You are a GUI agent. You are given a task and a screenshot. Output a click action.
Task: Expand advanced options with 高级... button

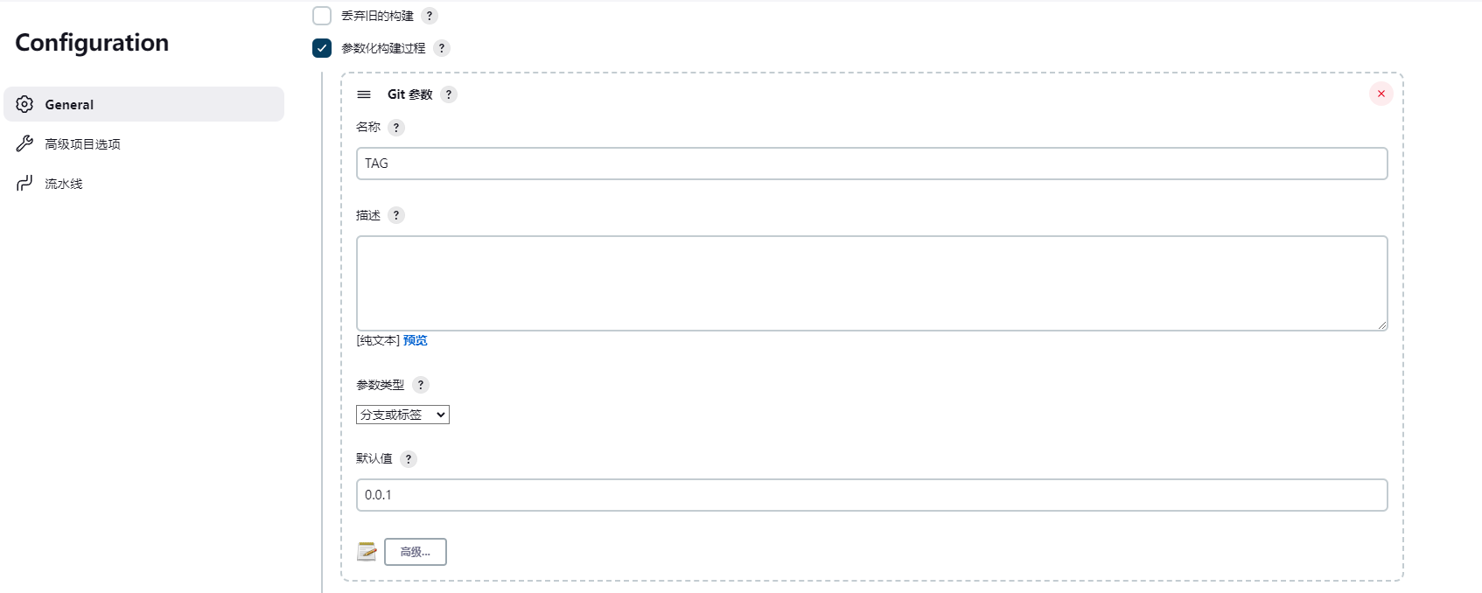point(416,552)
